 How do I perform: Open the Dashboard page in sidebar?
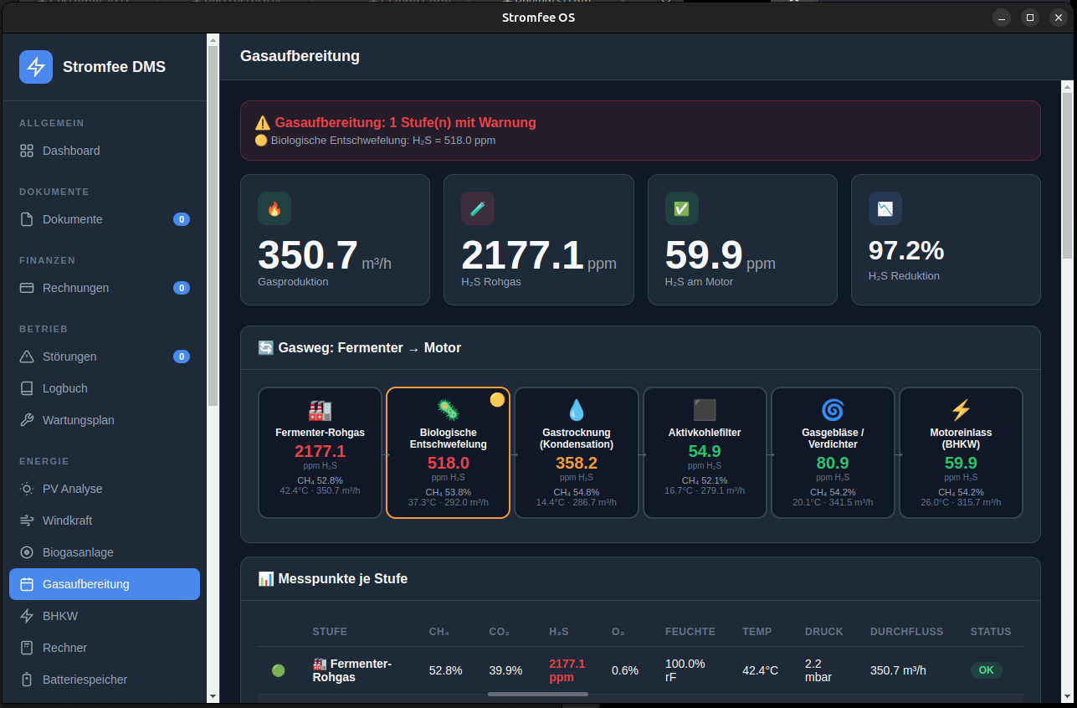71,151
